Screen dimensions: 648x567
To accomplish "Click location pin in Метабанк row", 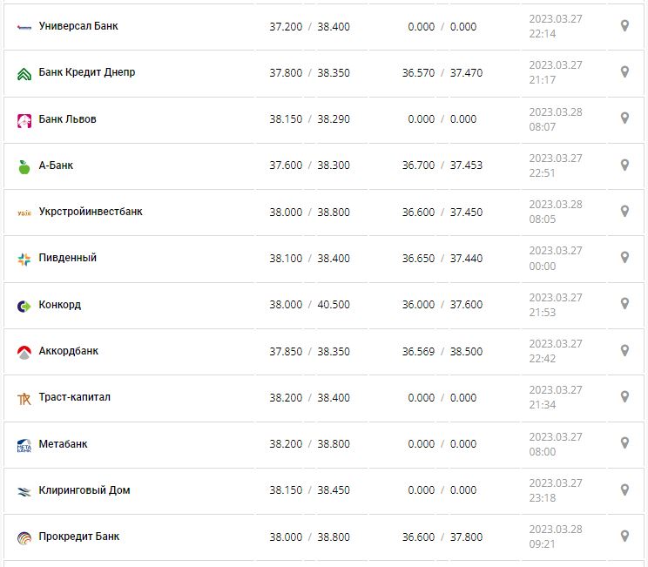I will [x=624, y=443].
